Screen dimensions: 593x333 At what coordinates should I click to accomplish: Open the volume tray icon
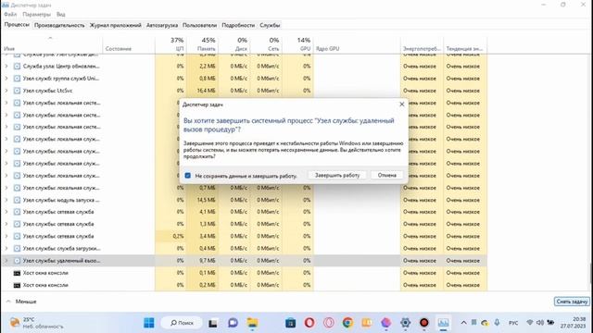(x=540, y=323)
